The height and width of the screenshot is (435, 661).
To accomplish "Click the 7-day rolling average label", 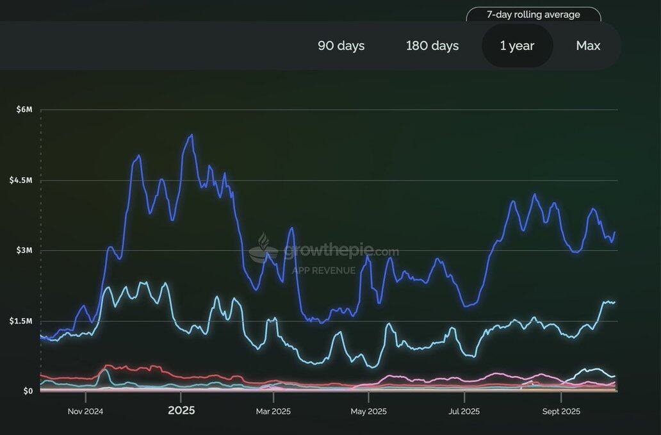I will 533,14.
